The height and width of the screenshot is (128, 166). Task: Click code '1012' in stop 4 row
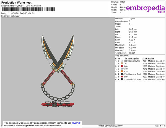click(145, 69)
